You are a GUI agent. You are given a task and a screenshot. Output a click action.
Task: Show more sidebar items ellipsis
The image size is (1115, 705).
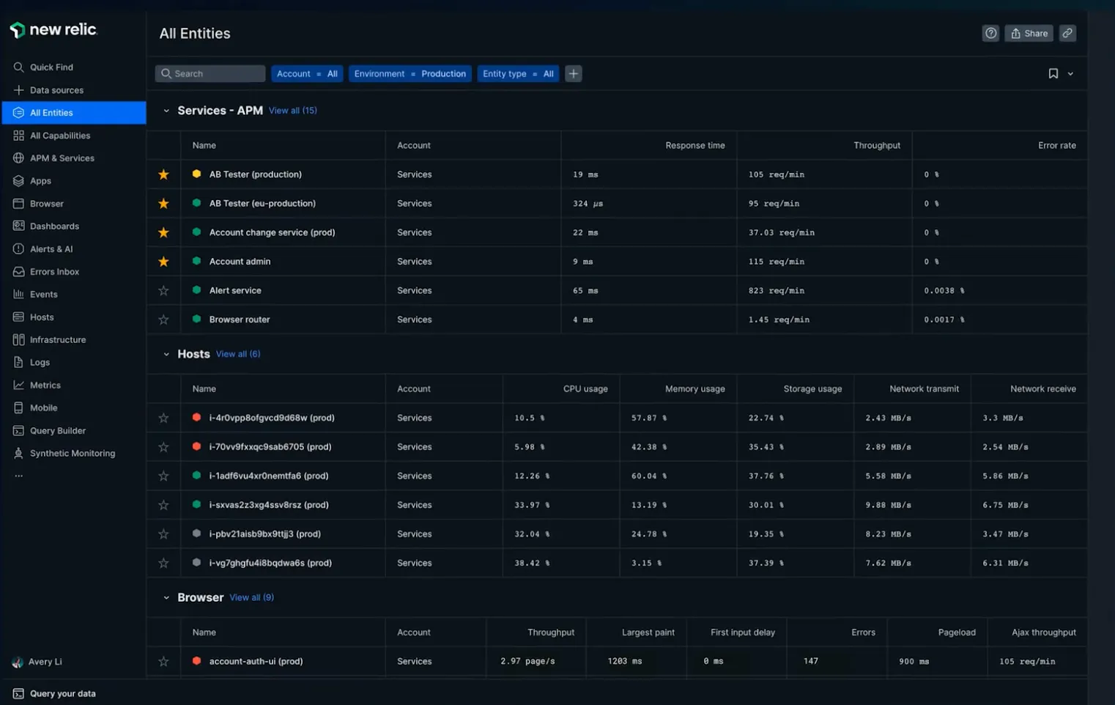point(18,476)
